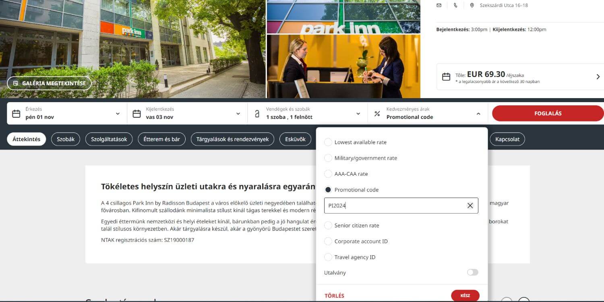This screenshot has width=604, height=302.
Task: Select Corporate account ID option
Action: (328, 241)
